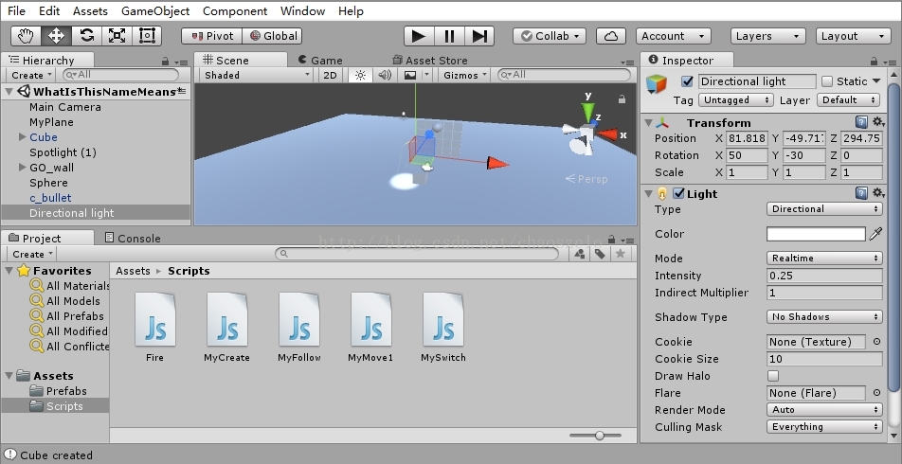
Task: Toggle scene audio speaker icon
Action: (385, 76)
